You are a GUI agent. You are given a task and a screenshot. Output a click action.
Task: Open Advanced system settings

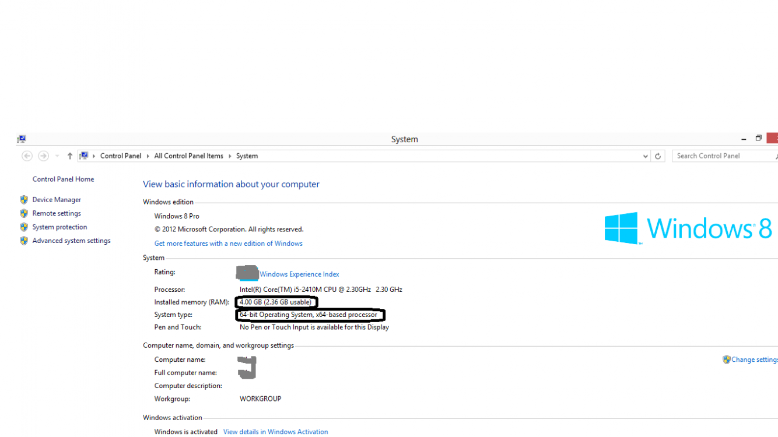pos(71,241)
